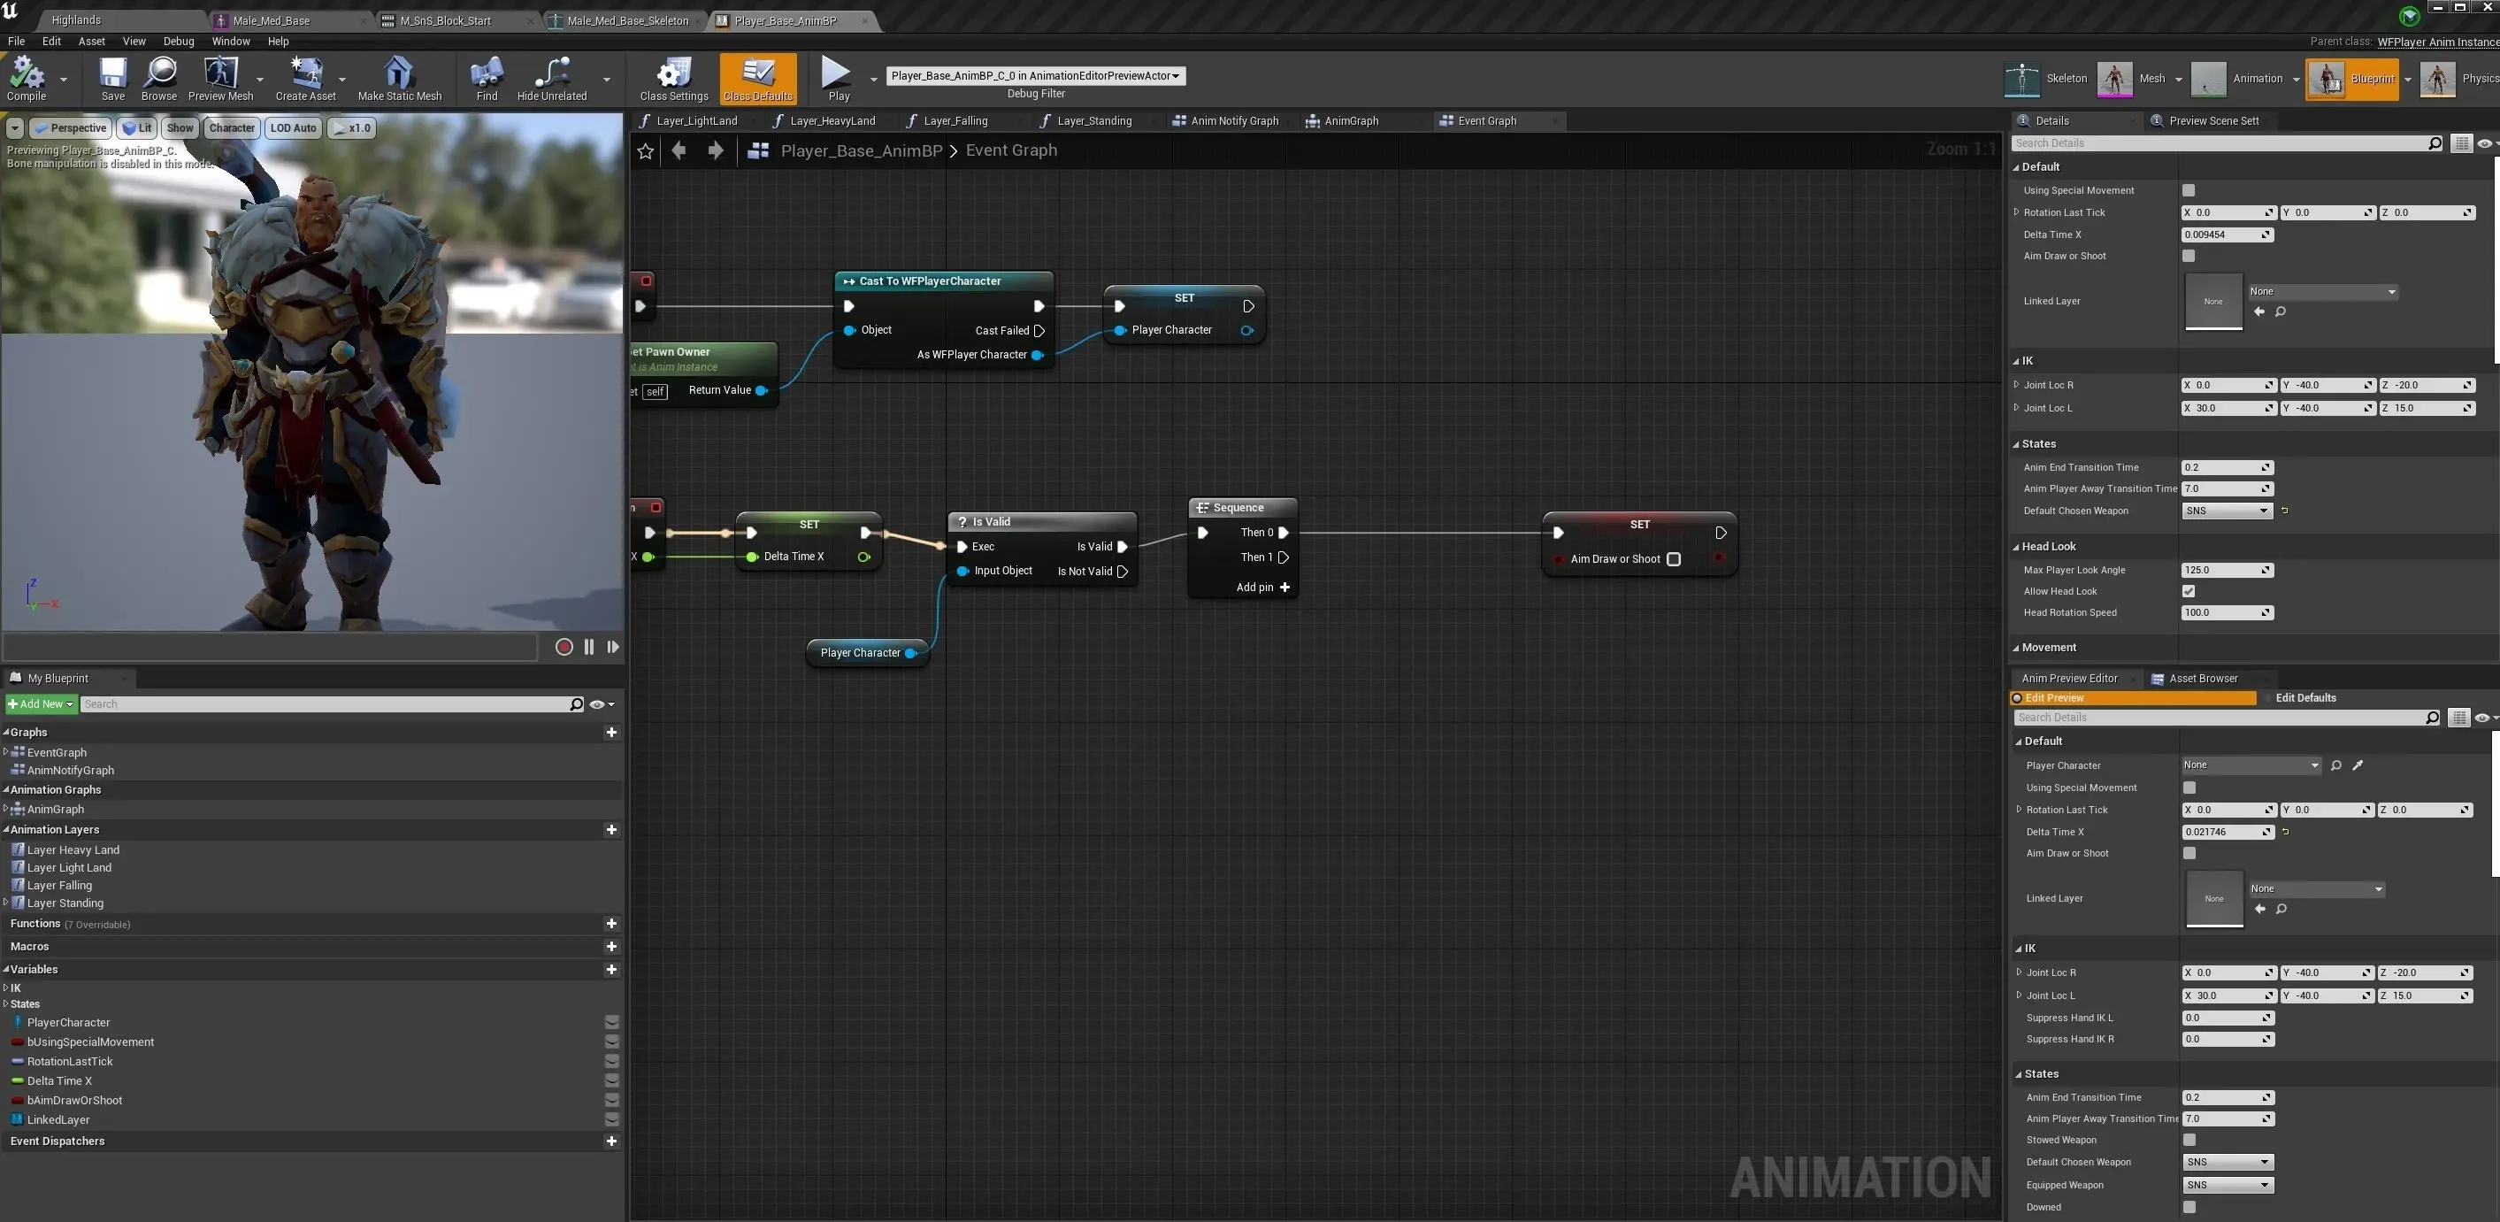Image resolution: width=2500 pixels, height=1222 pixels.
Task: Click Edit Defaults button
Action: pyautogui.click(x=2306, y=698)
